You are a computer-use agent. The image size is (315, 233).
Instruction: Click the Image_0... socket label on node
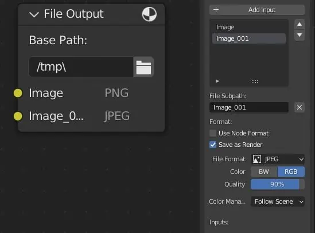pos(56,116)
